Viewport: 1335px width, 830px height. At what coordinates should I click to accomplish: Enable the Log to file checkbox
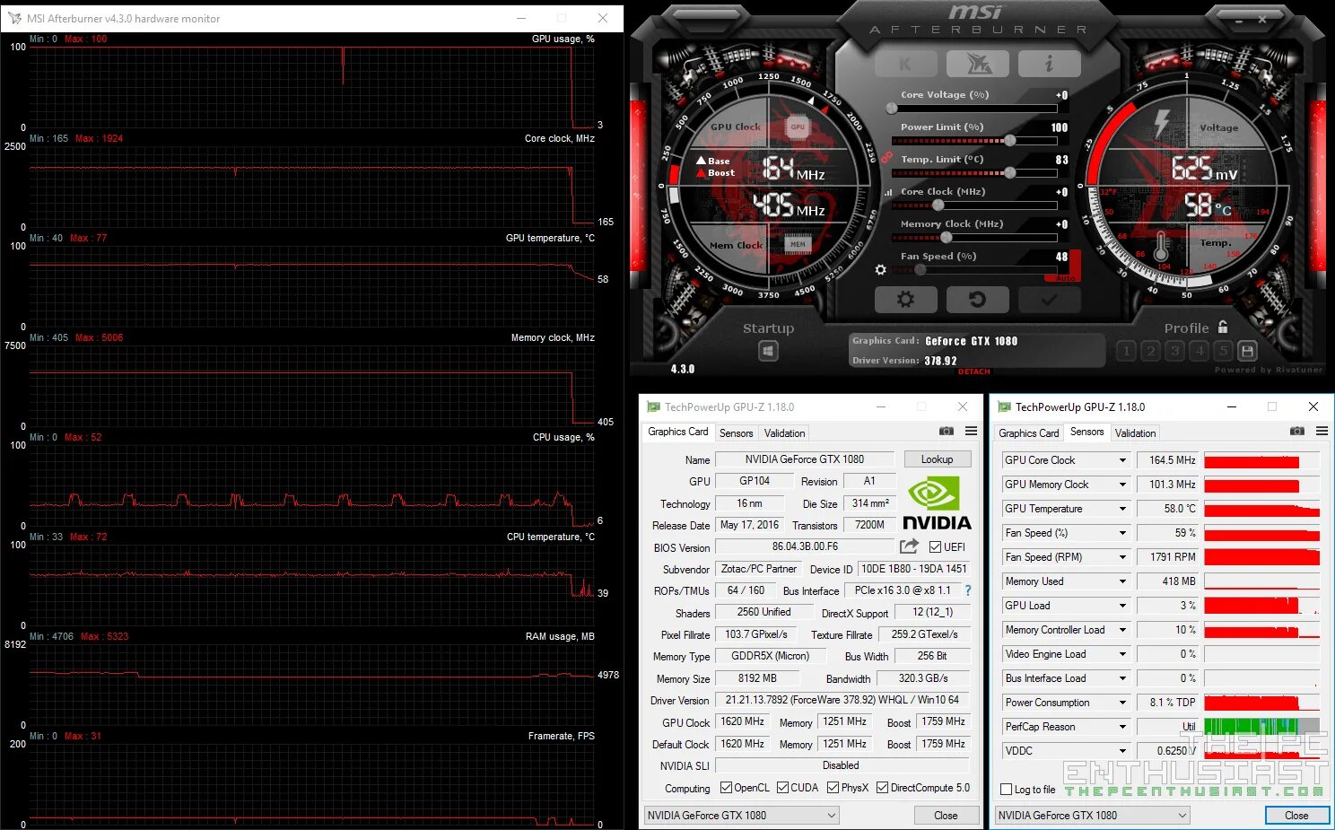click(x=1006, y=790)
